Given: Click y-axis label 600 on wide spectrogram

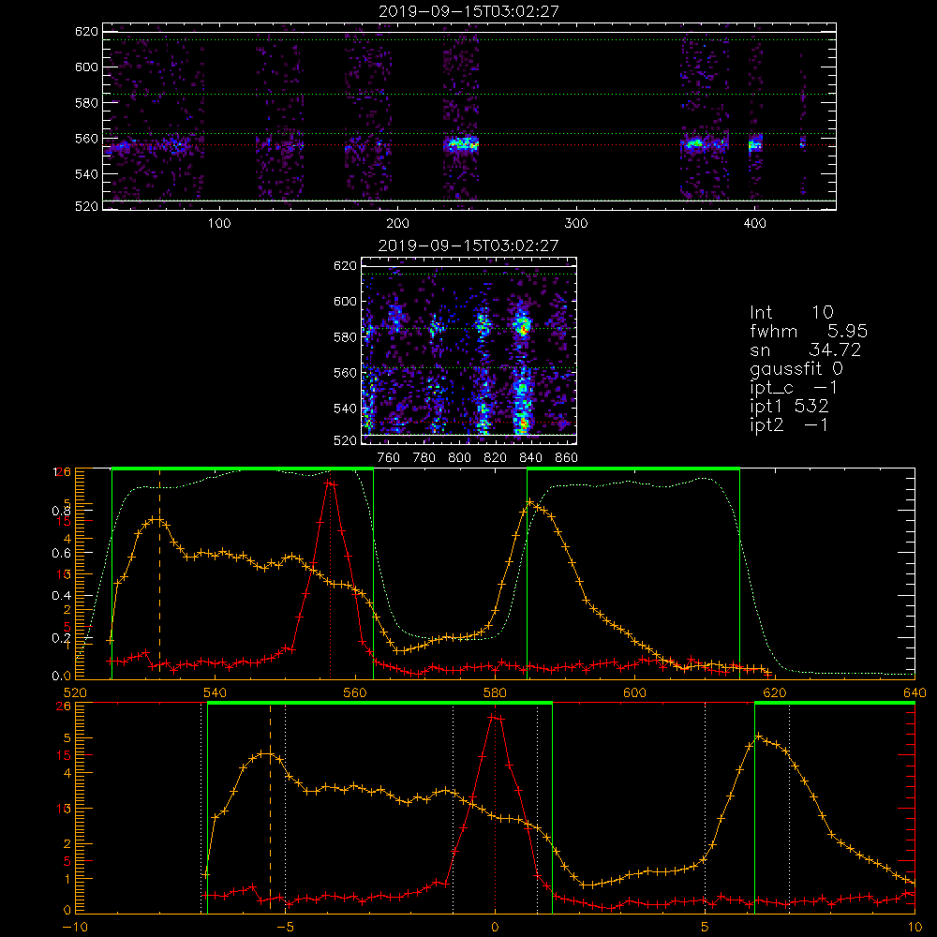Looking at the screenshot, I should click(x=86, y=67).
